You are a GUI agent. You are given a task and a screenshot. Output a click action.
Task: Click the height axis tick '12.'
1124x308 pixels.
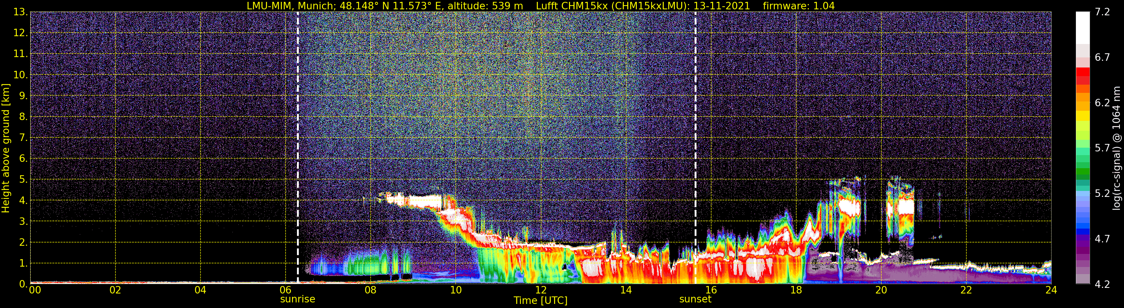(21, 33)
